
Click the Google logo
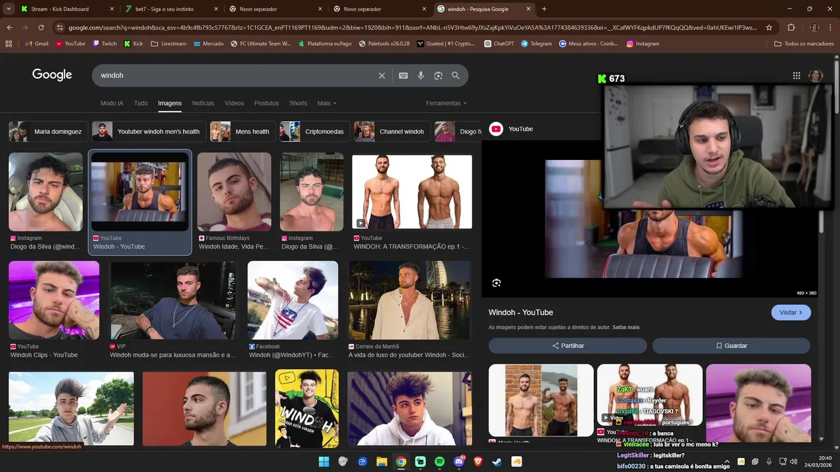[x=52, y=75]
